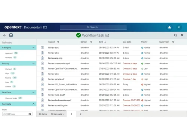Click the Low priority icon in table

click(142, 69)
